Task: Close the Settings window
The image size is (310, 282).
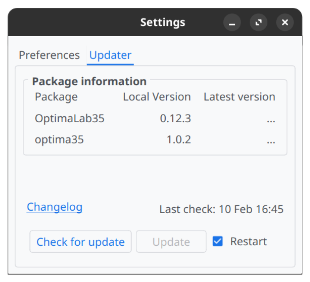Action: coord(285,23)
